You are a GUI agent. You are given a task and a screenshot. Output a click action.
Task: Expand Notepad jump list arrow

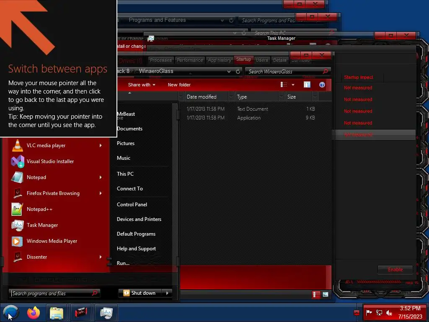(x=101, y=177)
